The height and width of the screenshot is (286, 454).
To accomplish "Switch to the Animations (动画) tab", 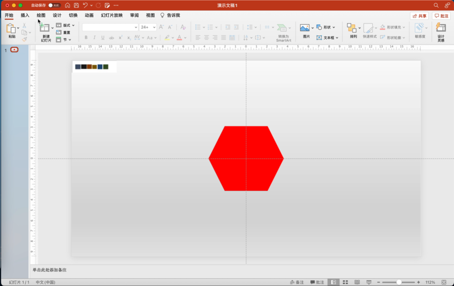I will pos(89,16).
